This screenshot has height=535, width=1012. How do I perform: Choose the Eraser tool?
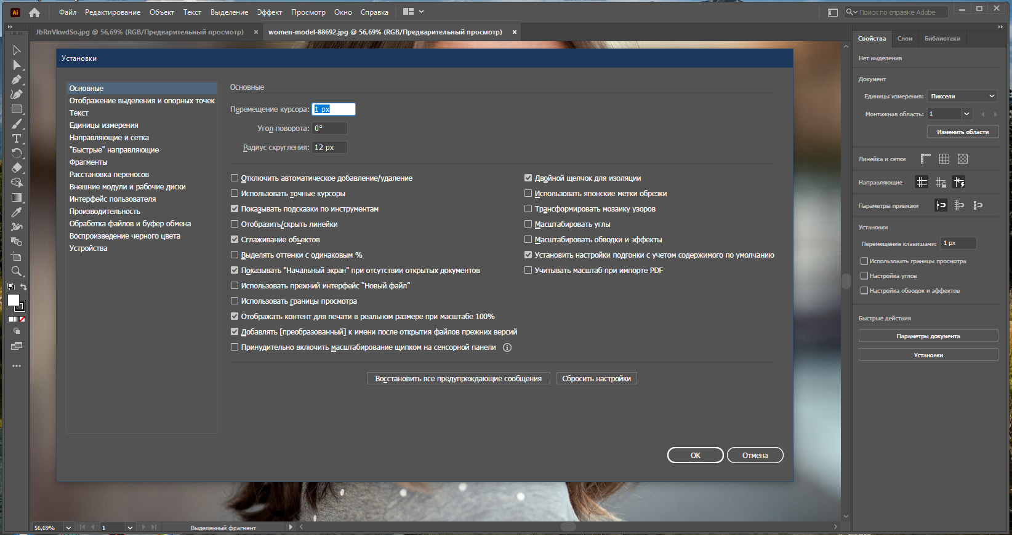pos(17,168)
